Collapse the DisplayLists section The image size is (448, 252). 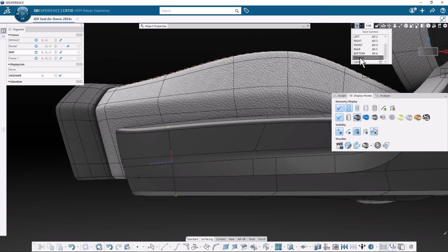pyautogui.click(x=9, y=64)
